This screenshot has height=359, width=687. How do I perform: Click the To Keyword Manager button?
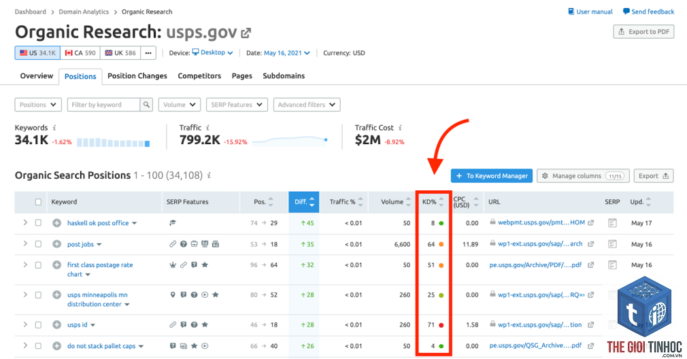pos(492,176)
